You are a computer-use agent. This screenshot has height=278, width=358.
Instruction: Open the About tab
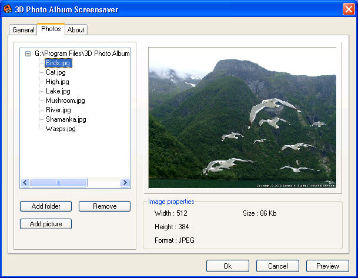(76, 30)
